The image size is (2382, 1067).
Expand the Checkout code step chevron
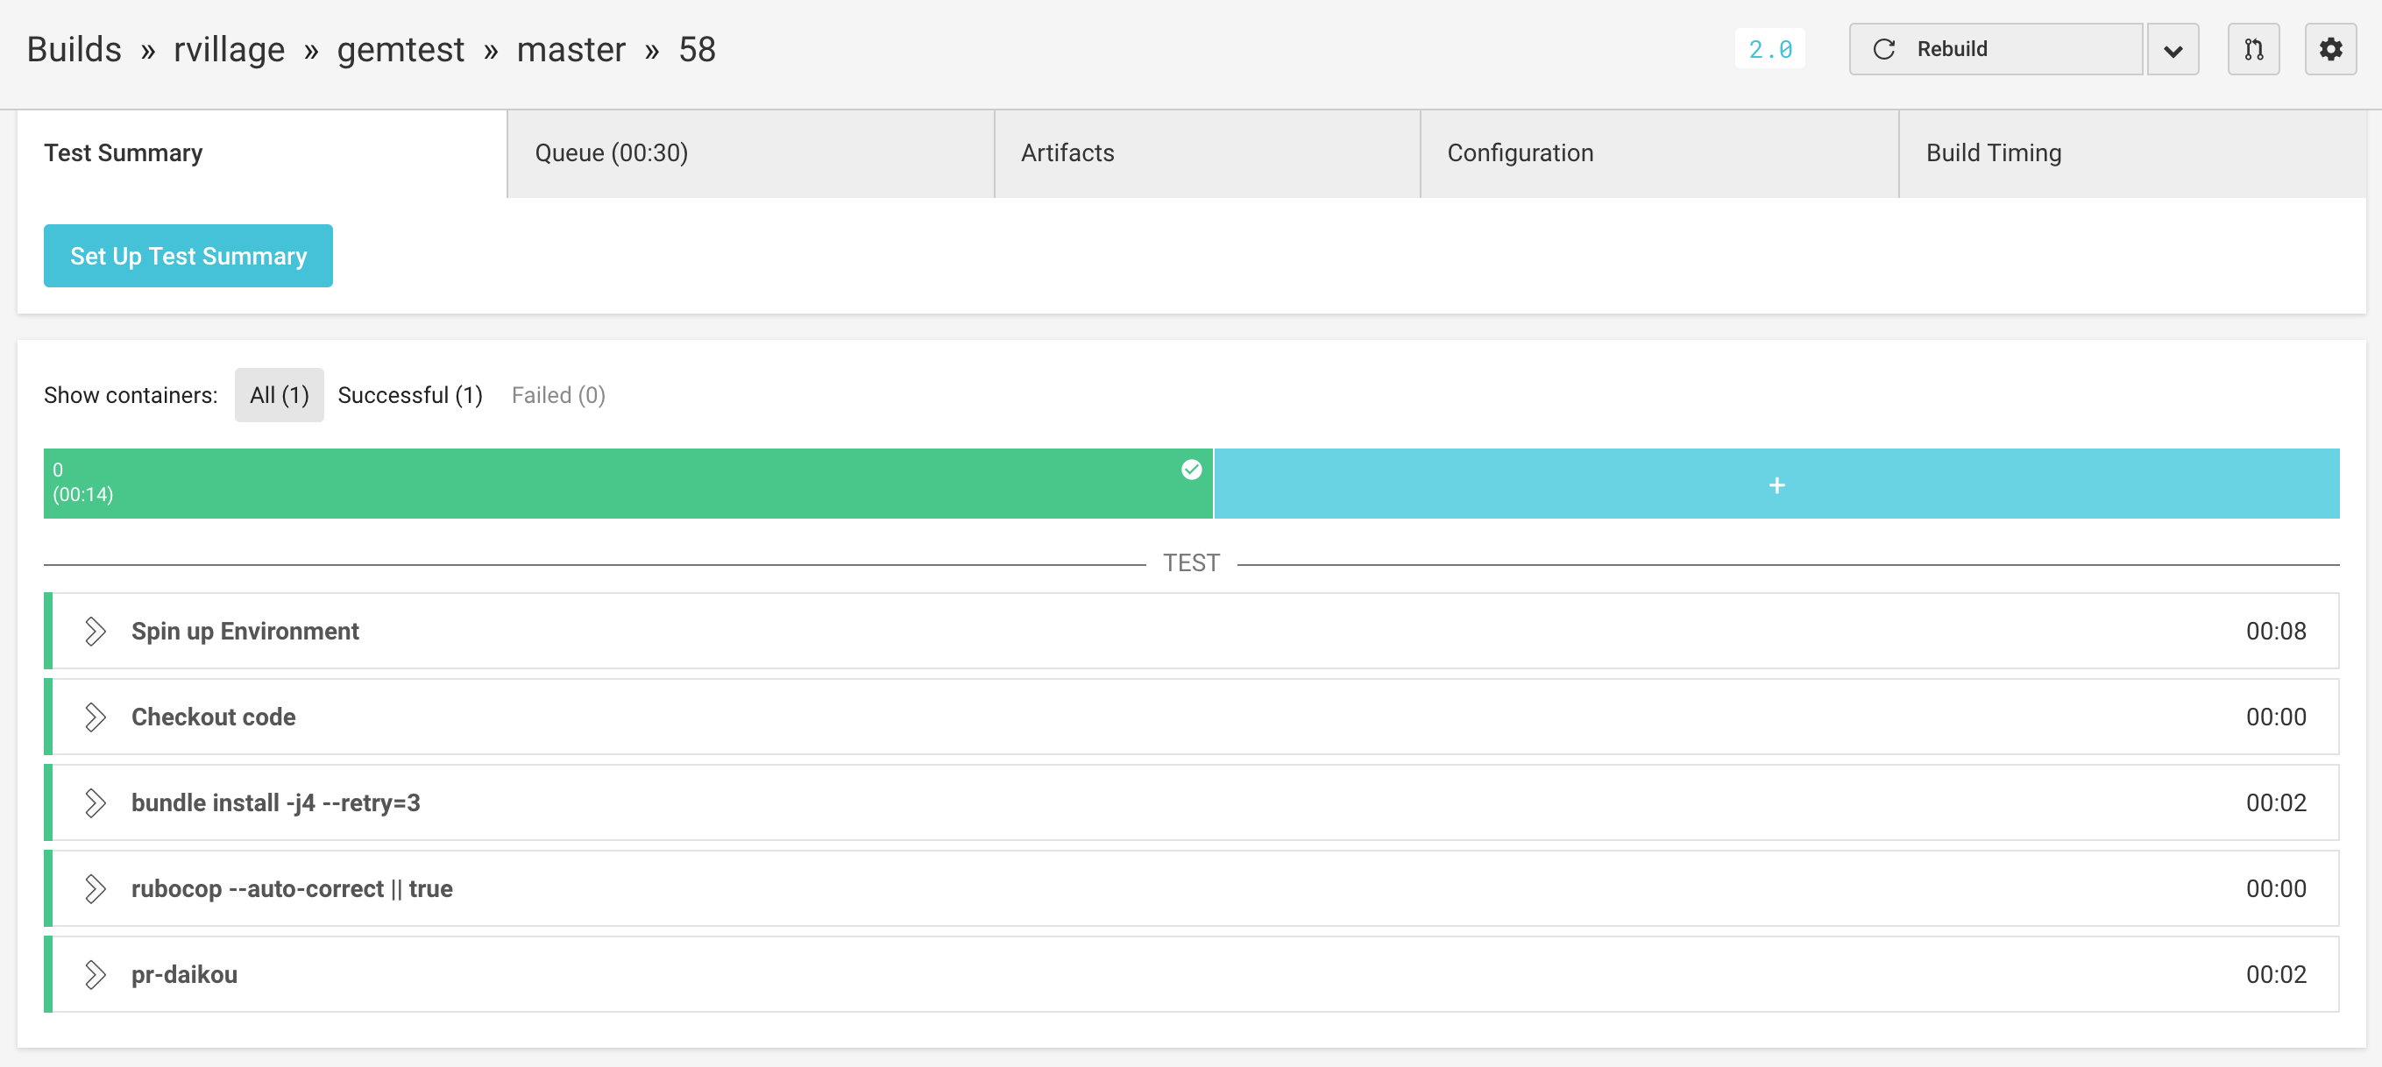pyautogui.click(x=95, y=717)
